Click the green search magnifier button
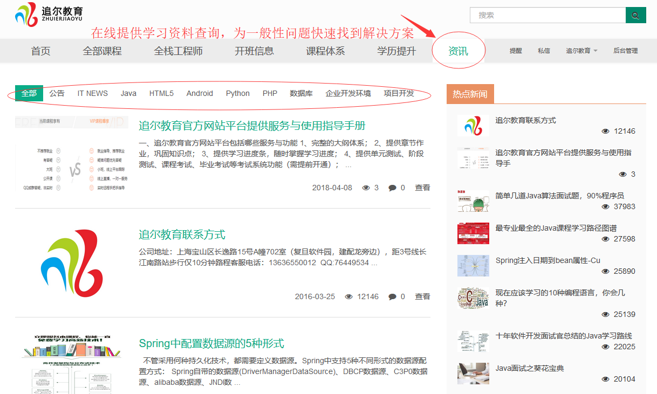 pos(635,15)
